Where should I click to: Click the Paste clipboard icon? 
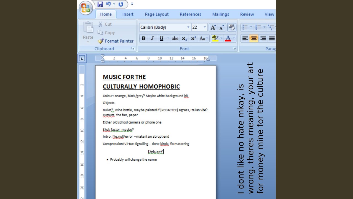pos(88,28)
